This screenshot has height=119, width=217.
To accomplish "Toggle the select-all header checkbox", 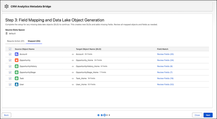I will point(10,49).
